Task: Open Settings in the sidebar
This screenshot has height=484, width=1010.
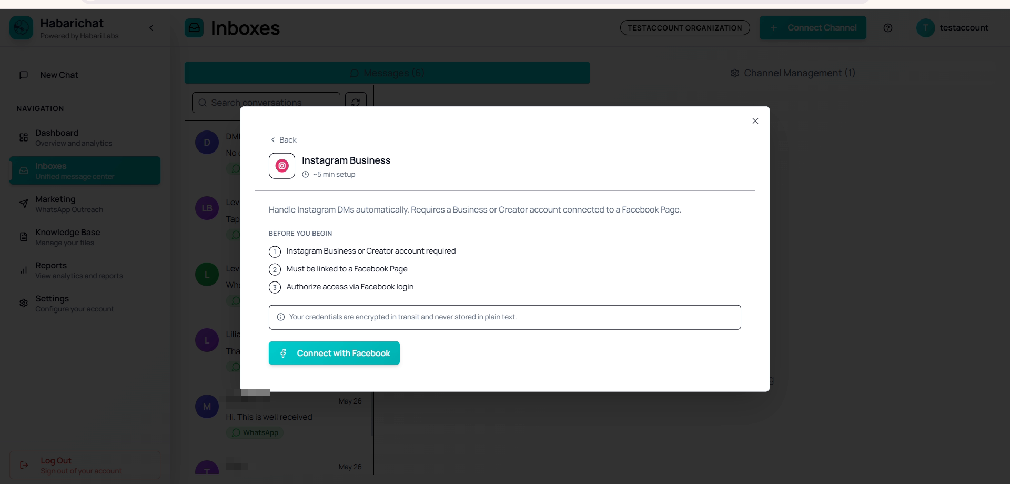Action: [x=85, y=303]
